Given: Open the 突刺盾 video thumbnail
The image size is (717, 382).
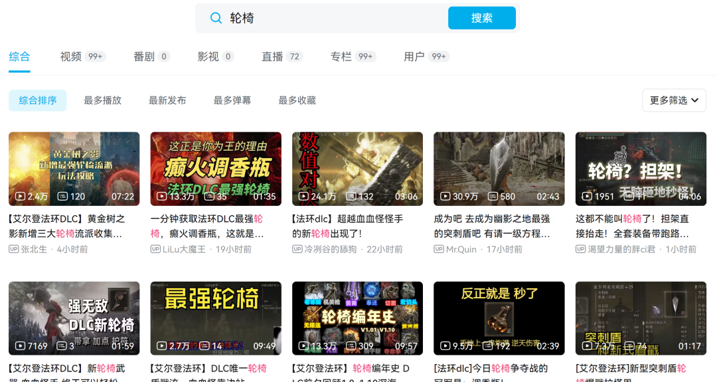Looking at the screenshot, I should point(641,318).
